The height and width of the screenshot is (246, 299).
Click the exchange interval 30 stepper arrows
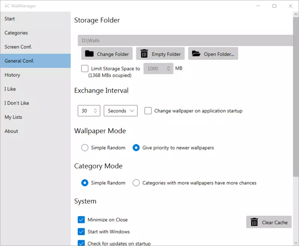click(x=95, y=111)
